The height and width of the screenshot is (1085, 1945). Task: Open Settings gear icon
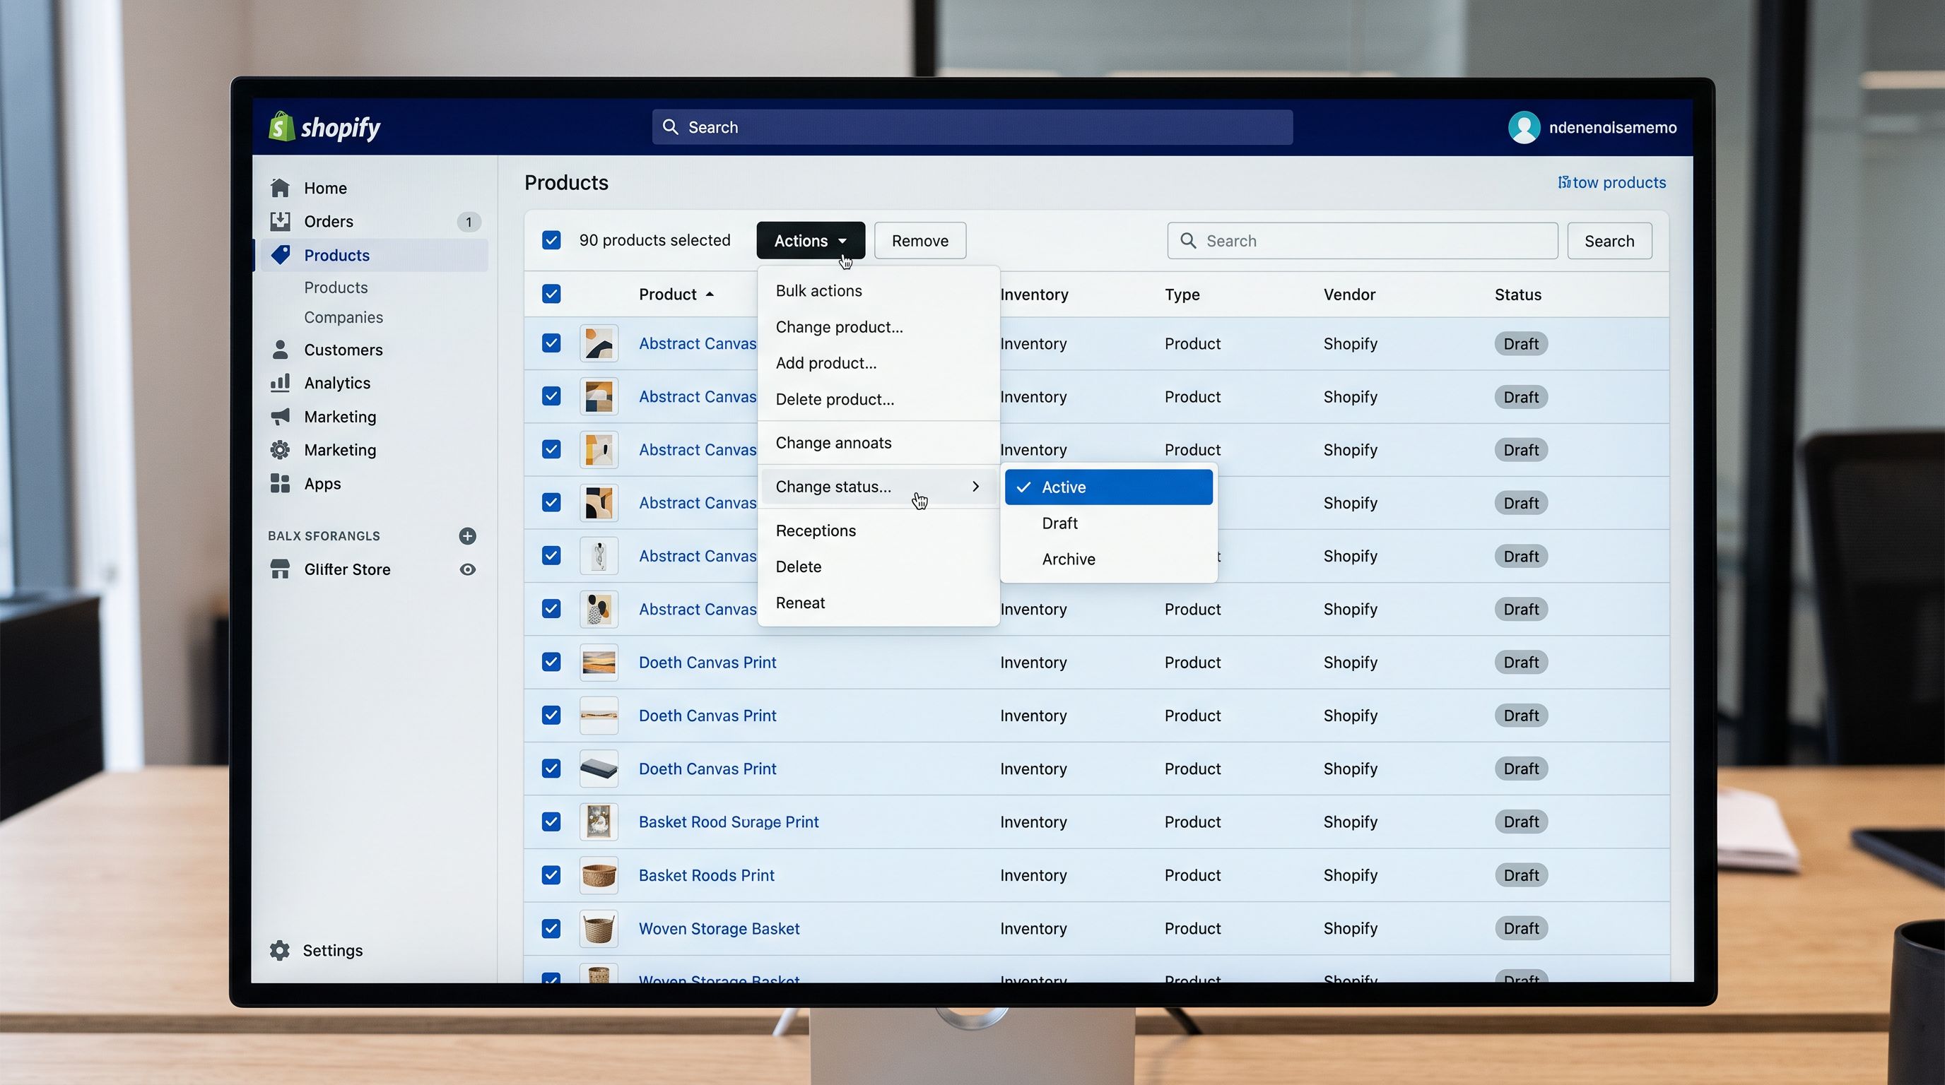click(280, 950)
